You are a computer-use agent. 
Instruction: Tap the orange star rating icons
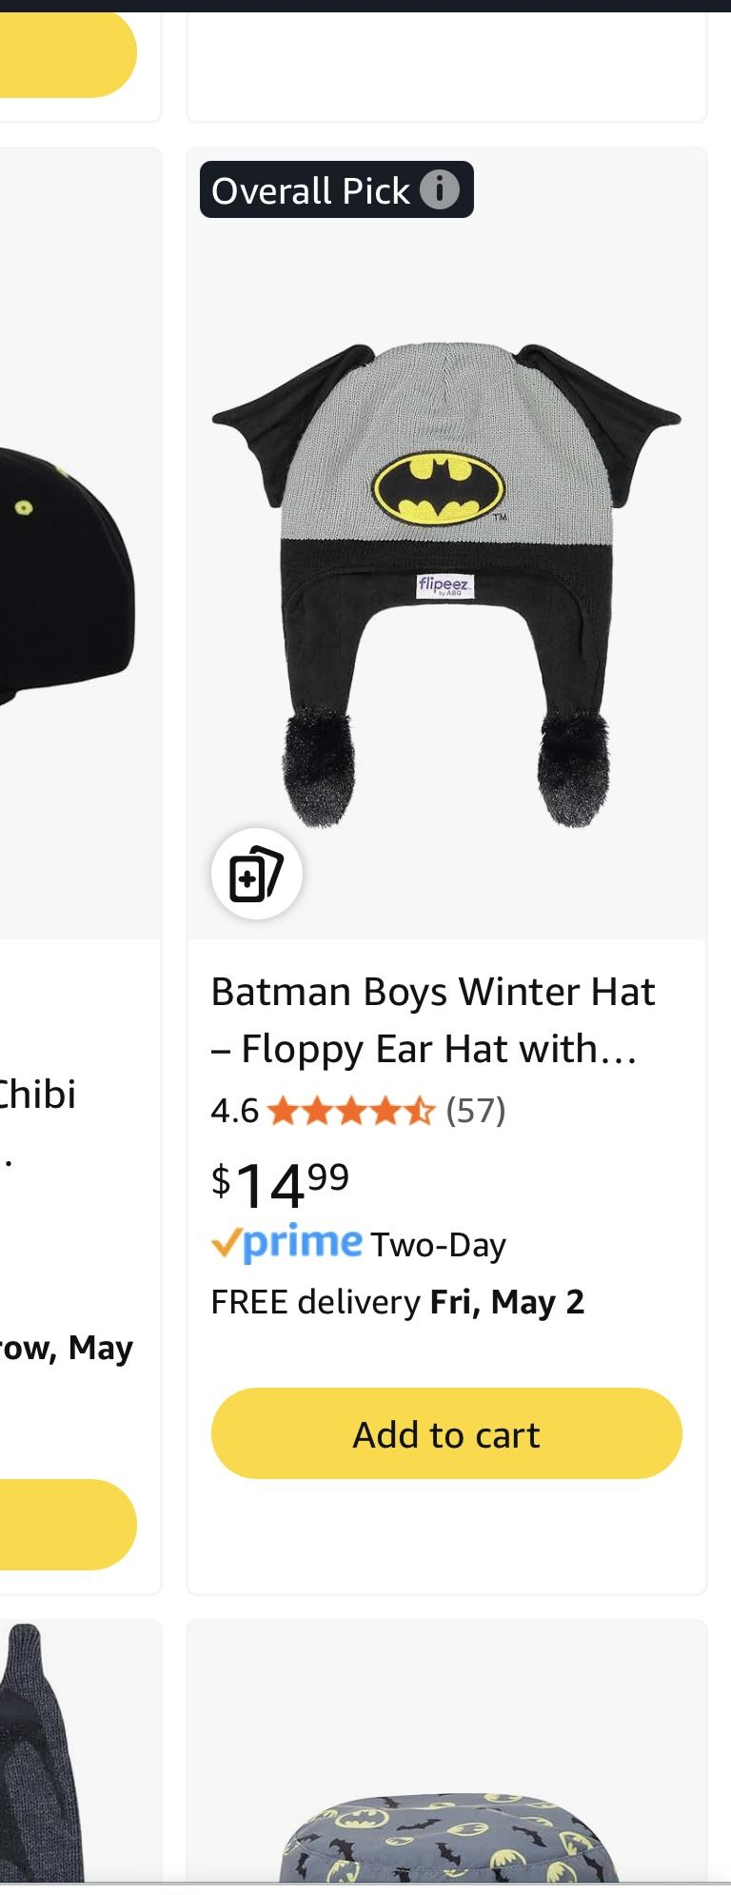click(351, 1111)
